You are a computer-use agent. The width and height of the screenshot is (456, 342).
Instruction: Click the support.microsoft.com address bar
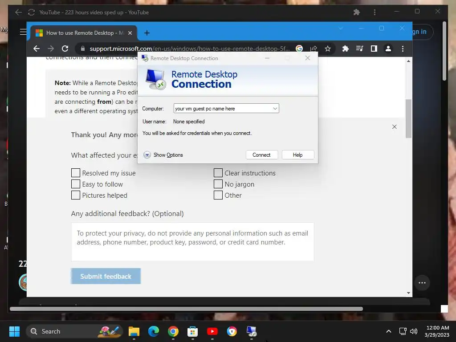[189, 49]
